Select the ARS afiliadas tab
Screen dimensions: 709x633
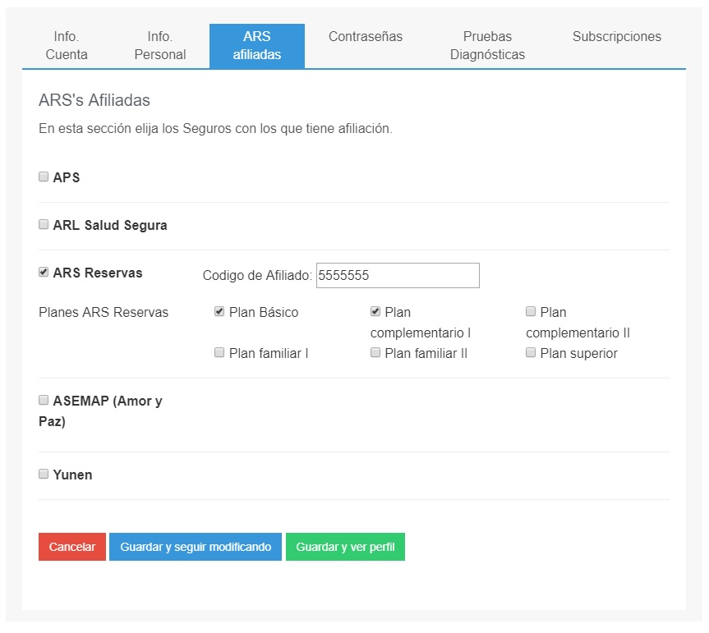pos(257,46)
